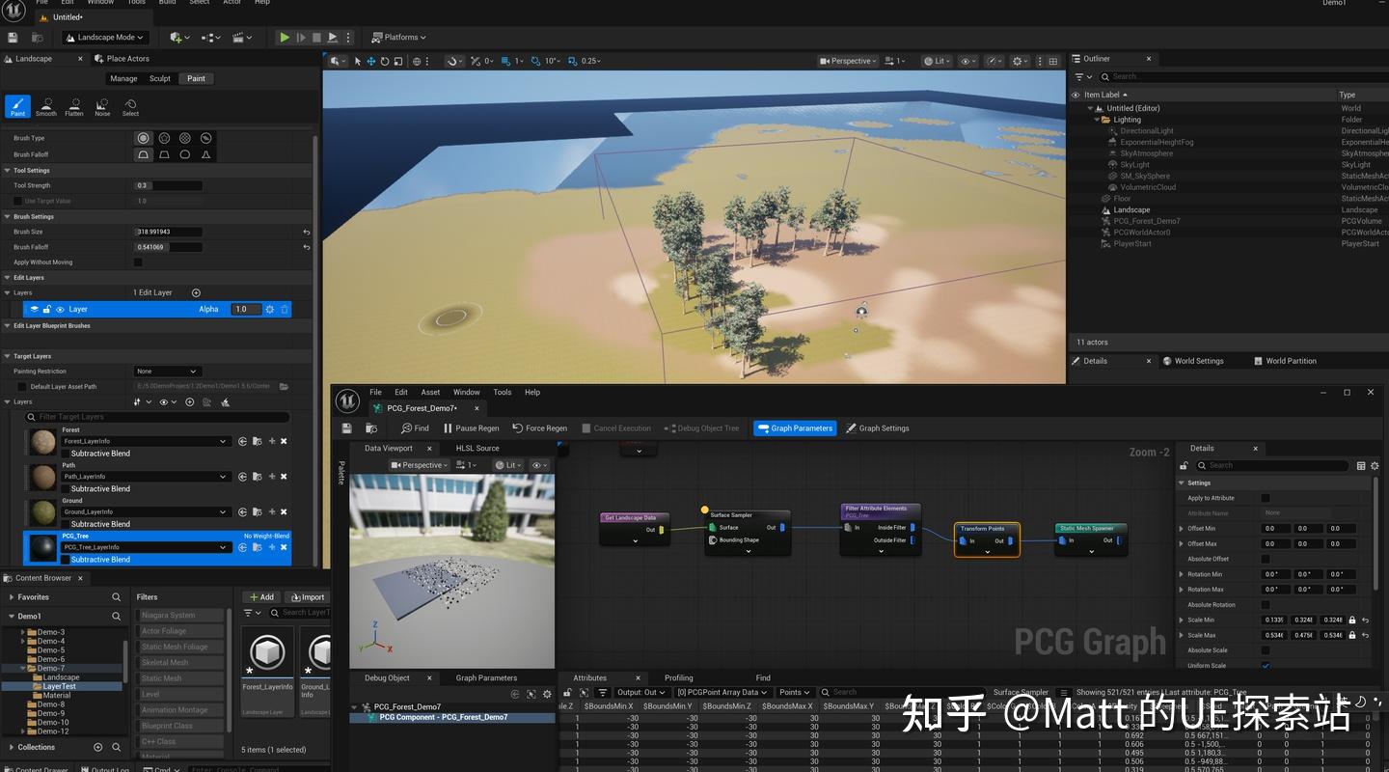Screen dimensions: 1389x772
Task: Select the Smooth landscape tool
Action: pyautogui.click(x=46, y=106)
